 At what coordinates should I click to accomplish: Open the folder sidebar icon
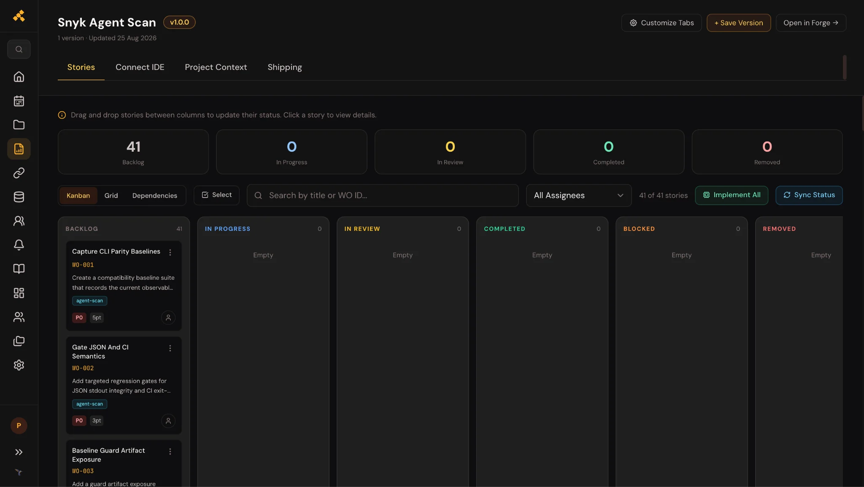[19, 125]
